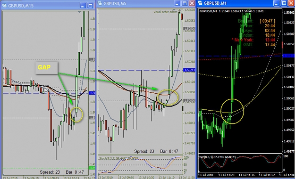Click 1.50343 on the M5 price axis
The image size is (295, 179).
point(190,51)
